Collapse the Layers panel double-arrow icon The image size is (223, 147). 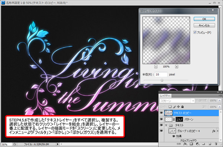(218, 92)
